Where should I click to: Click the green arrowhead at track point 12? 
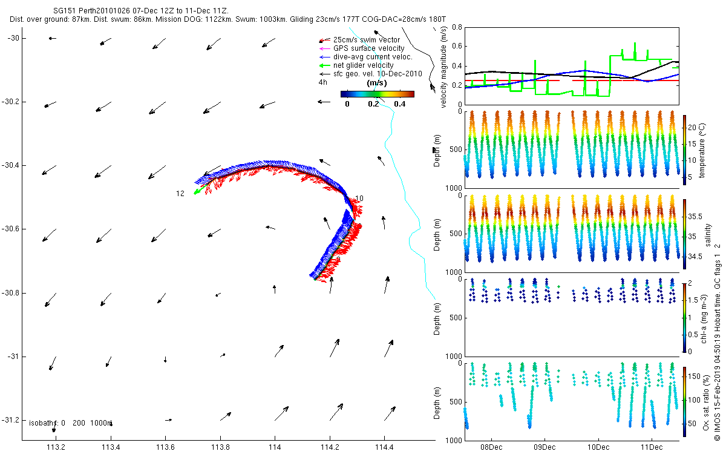[x=196, y=192]
